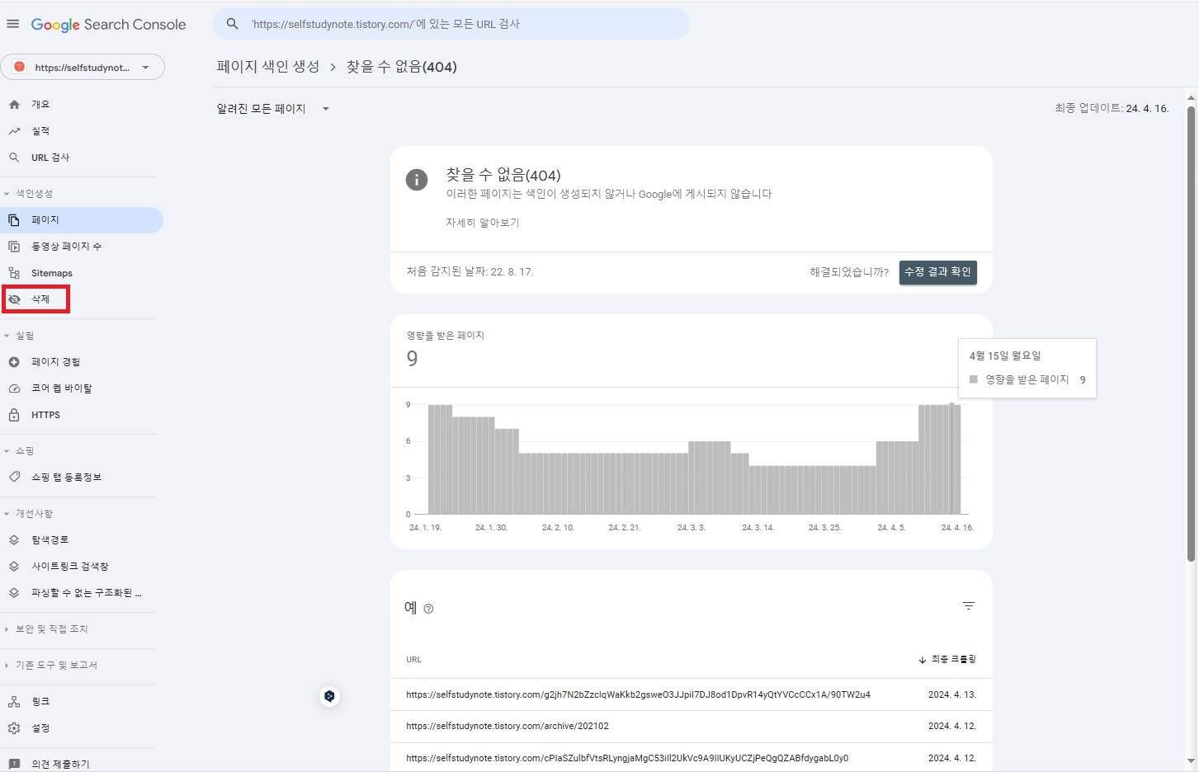
Task: Collapse the 색인생성 sidebar section
Action: (x=7, y=193)
